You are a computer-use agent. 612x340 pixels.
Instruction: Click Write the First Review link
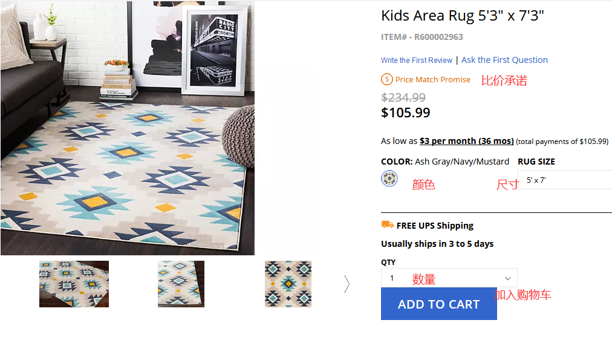(417, 60)
